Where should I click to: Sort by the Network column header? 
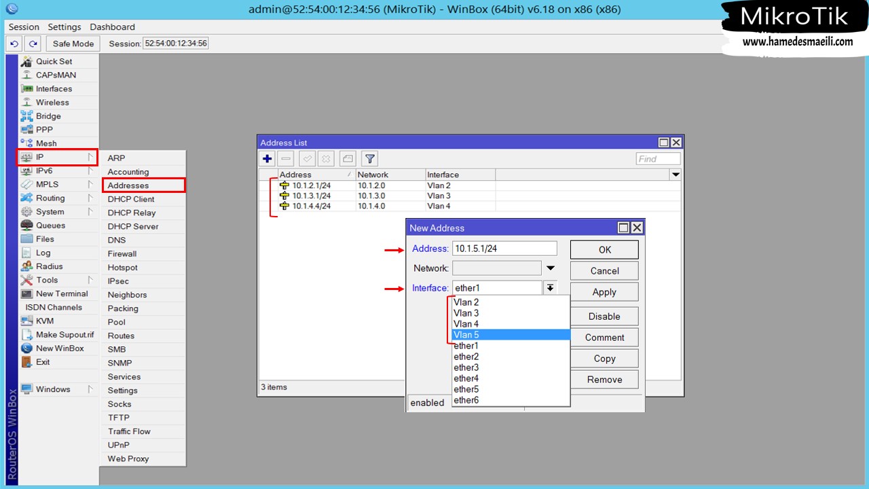coord(391,175)
